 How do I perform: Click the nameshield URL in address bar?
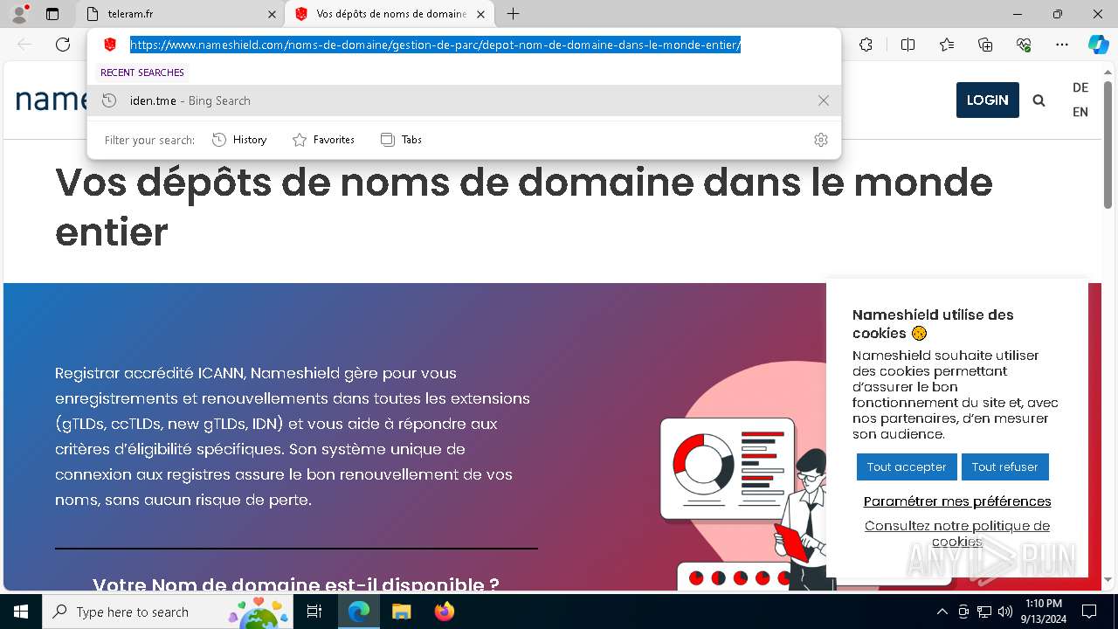click(435, 45)
